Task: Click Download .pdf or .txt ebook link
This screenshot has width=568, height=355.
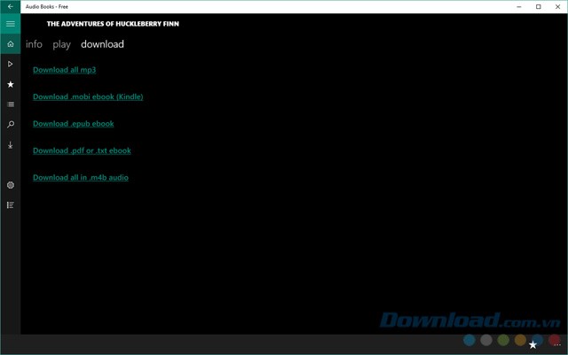Action: click(82, 150)
